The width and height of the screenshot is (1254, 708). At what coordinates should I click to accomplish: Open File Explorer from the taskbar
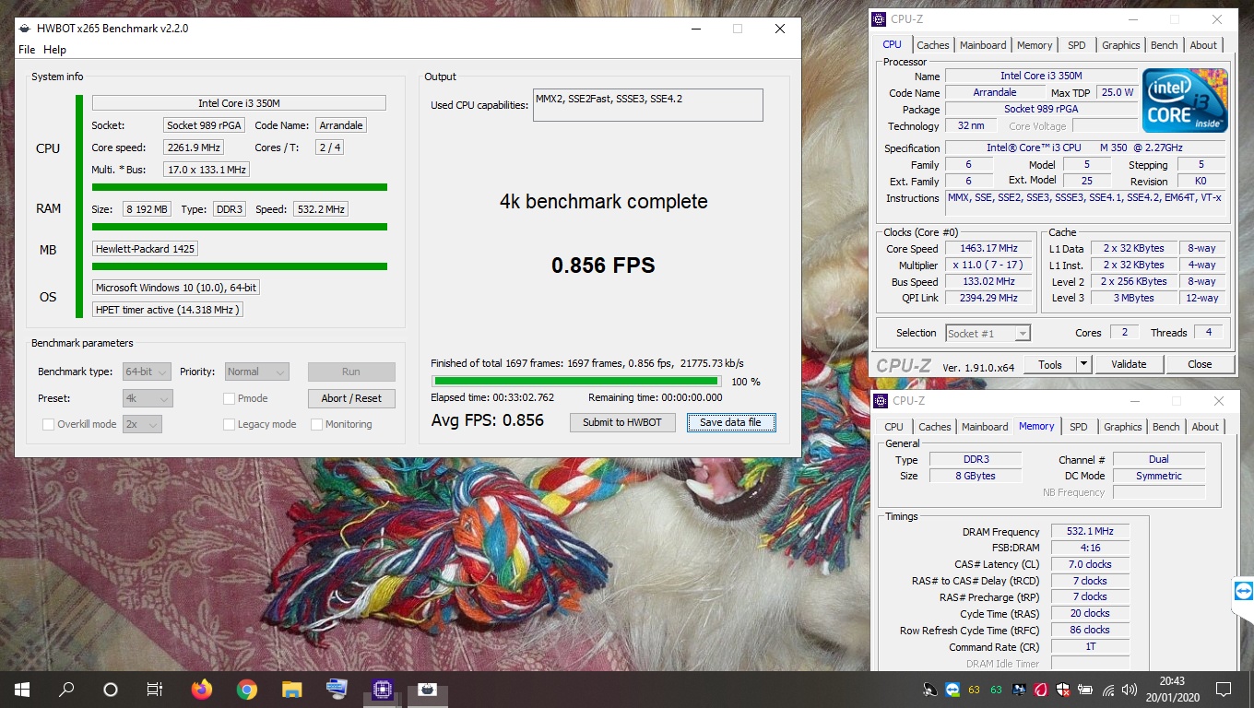(x=291, y=689)
